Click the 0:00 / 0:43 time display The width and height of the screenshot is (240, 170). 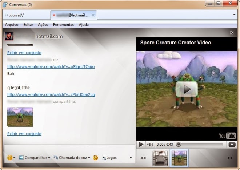tap(165, 145)
